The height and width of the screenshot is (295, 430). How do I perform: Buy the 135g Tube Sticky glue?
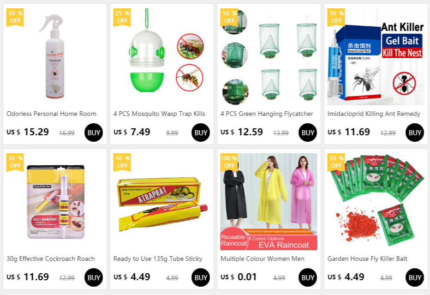[x=200, y=277]
